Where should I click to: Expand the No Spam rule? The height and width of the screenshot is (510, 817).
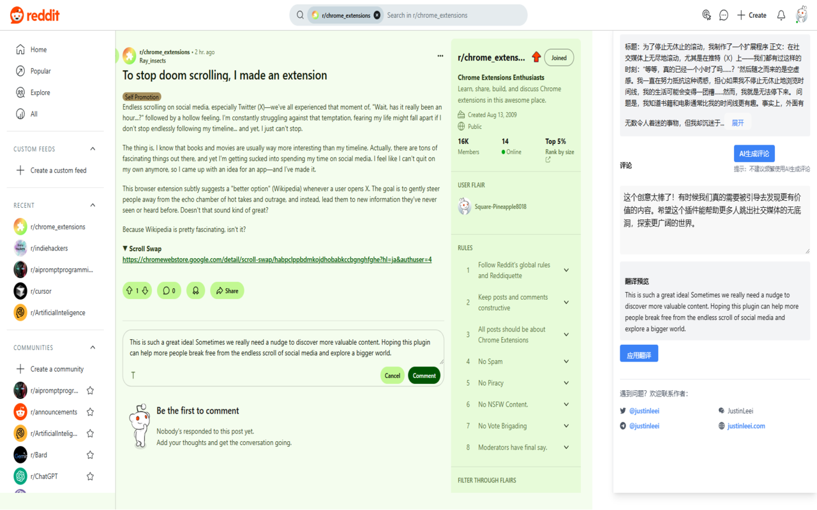566,361
